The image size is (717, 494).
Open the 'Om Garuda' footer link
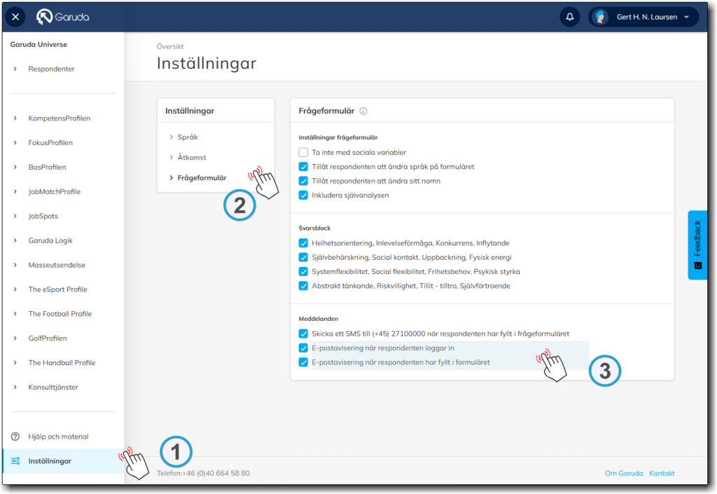pyautogui.click(x=623, y=473)
